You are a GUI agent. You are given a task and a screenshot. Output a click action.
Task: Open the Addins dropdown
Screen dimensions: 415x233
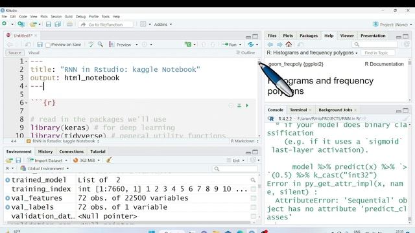coord(163,25)
